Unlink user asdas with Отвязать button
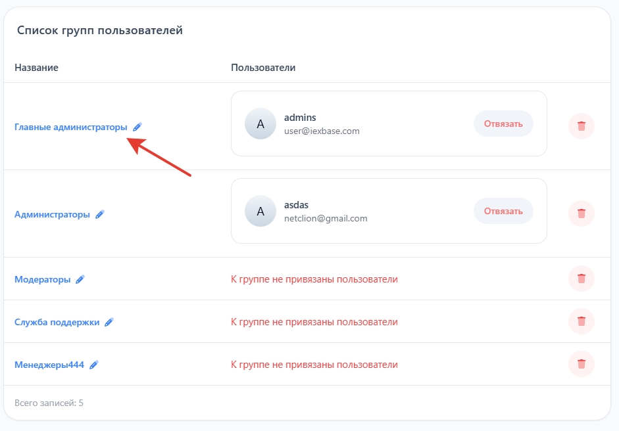 [503, 211]
